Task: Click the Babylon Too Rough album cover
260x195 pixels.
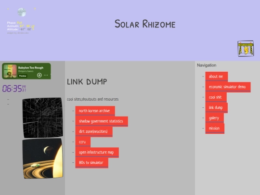Action: click(x=10, y=71)
